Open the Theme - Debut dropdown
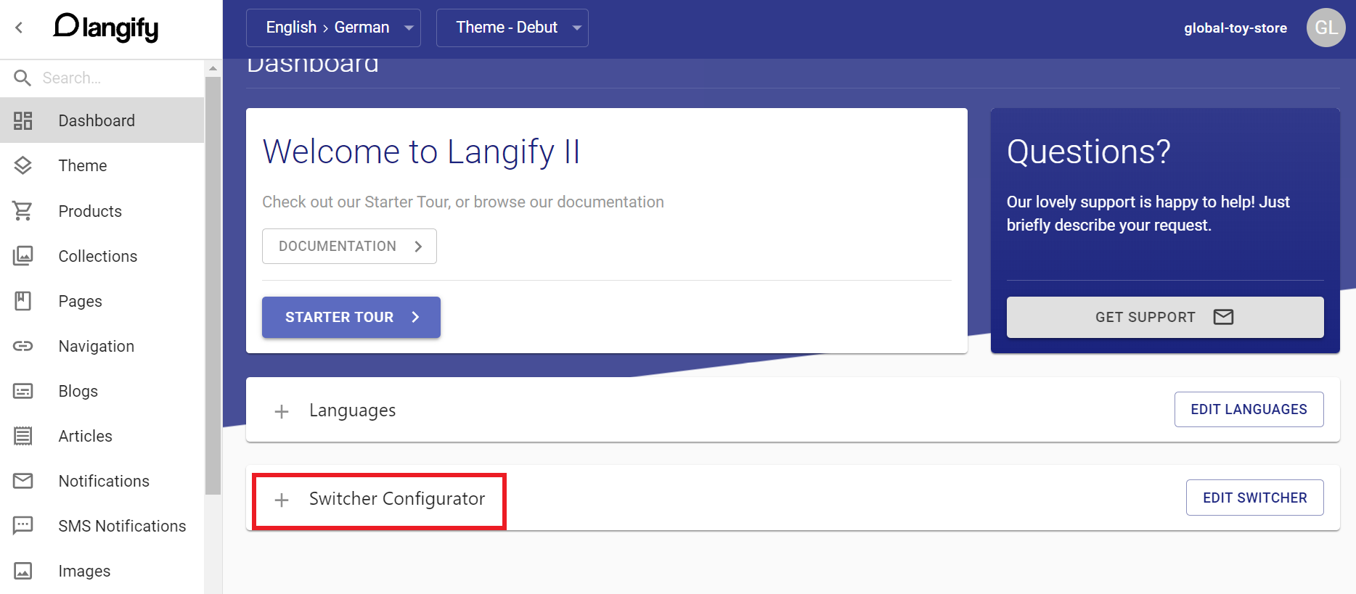Image resolution: width=1356 pixels, height=594 pixels. point(512,28)
